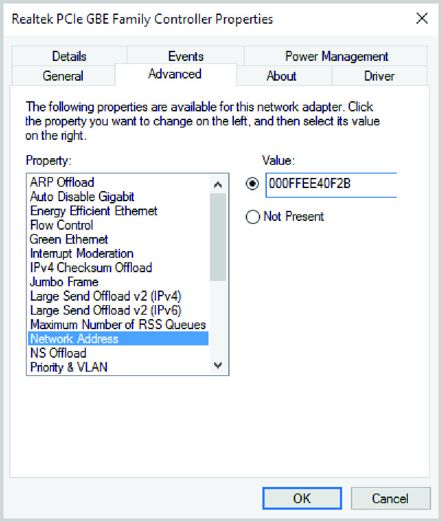Select Large Send Offload v2 (IPv4)
Image resolution: width=442 pixels, height=522 pixels.
coord(118,296)
